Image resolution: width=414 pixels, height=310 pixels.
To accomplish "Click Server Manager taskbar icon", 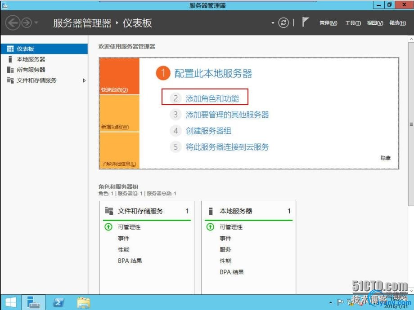I will 33,302.
